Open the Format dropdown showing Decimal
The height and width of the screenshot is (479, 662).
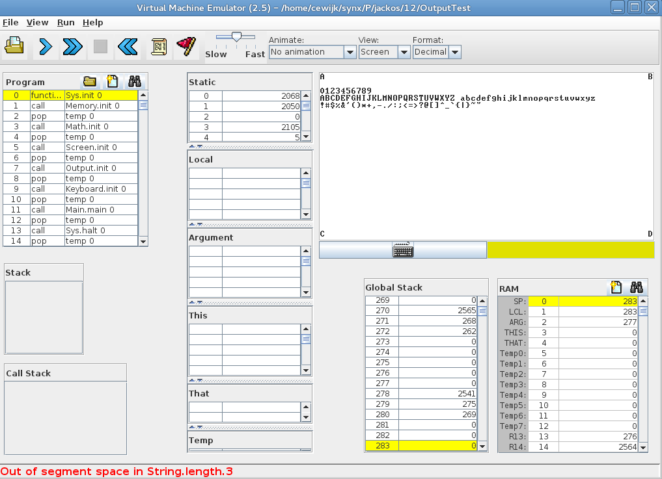(454, 52)
